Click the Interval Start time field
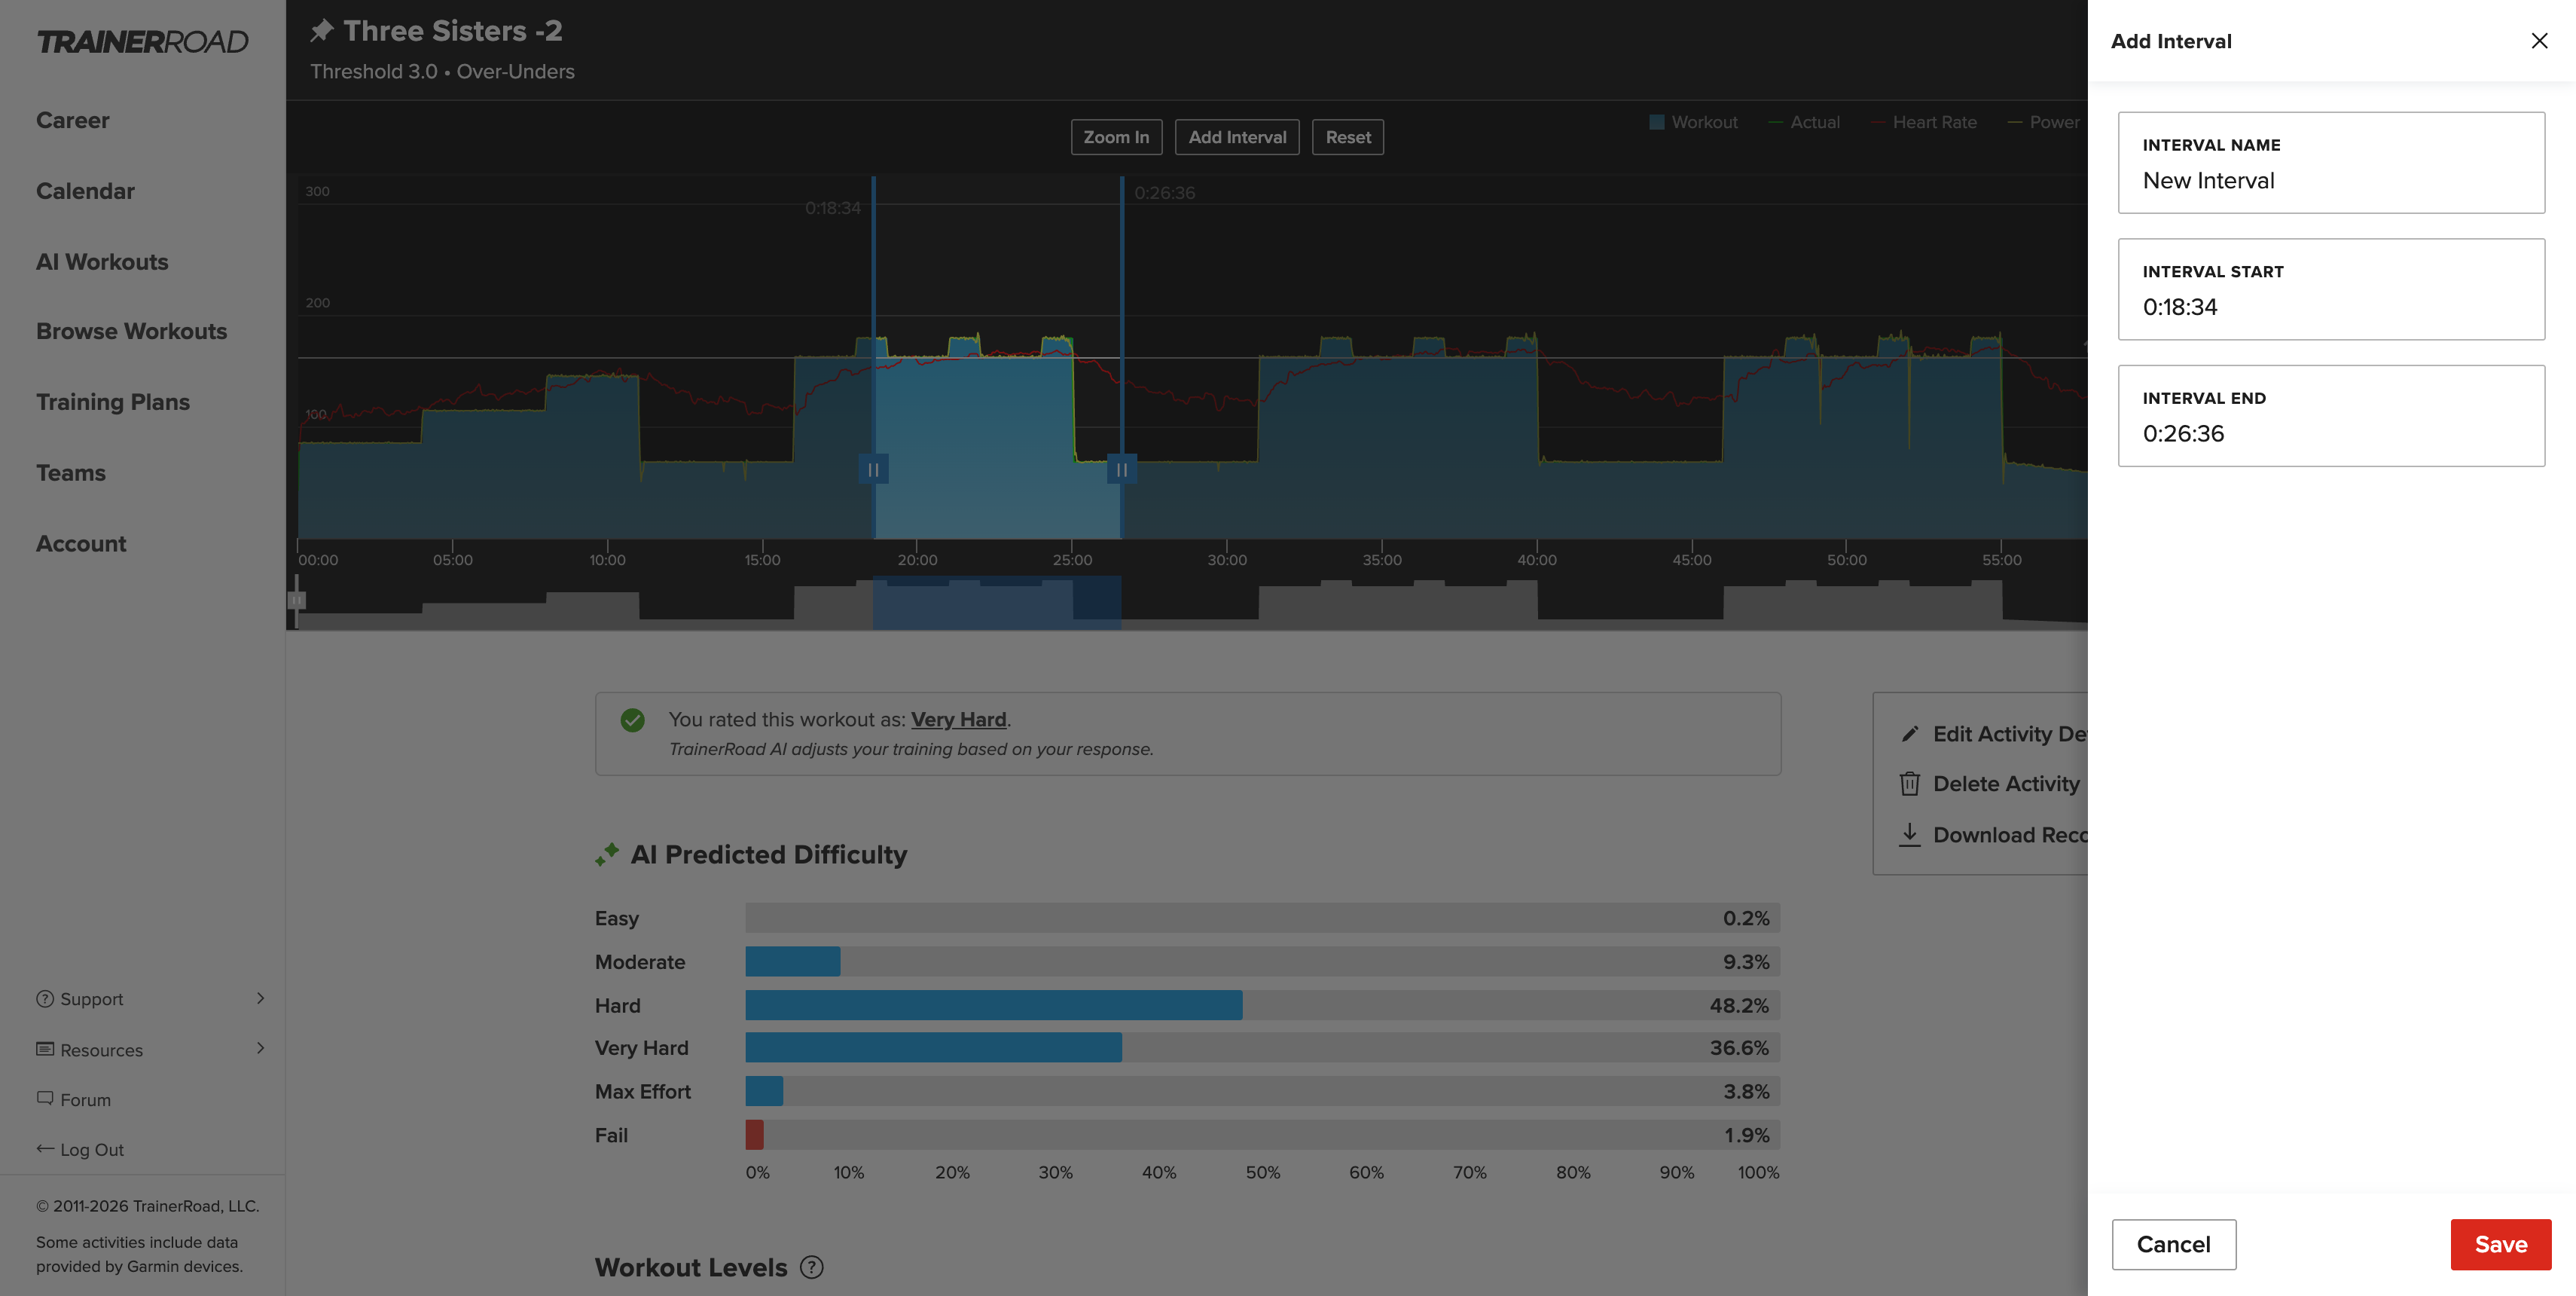The image size is (2576, 1296). 2331,289
